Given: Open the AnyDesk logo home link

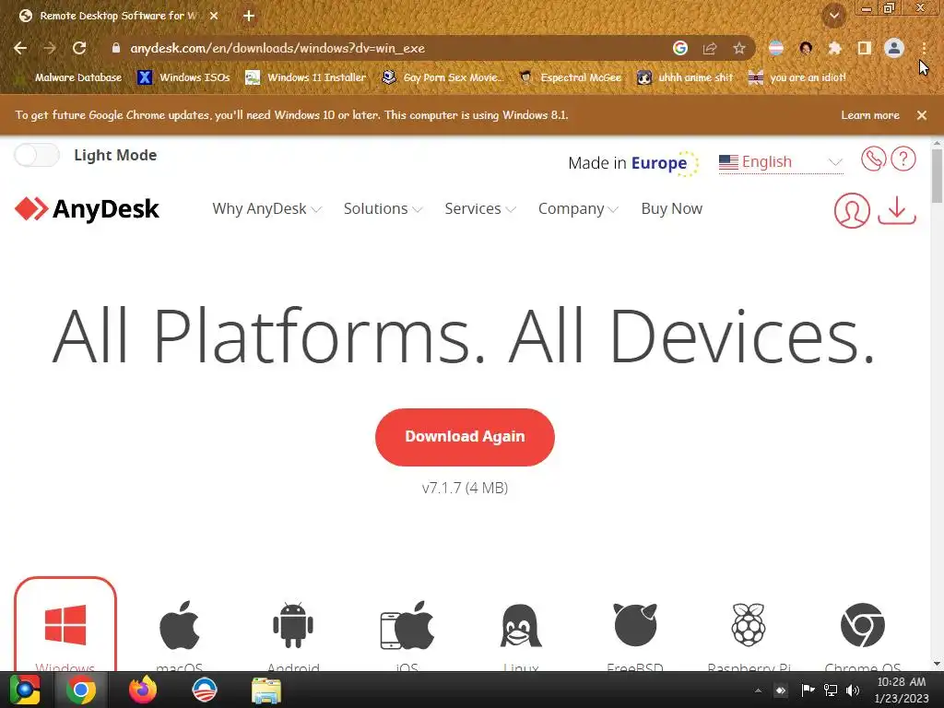Looking at the screenshot, I should click(87, 209).
